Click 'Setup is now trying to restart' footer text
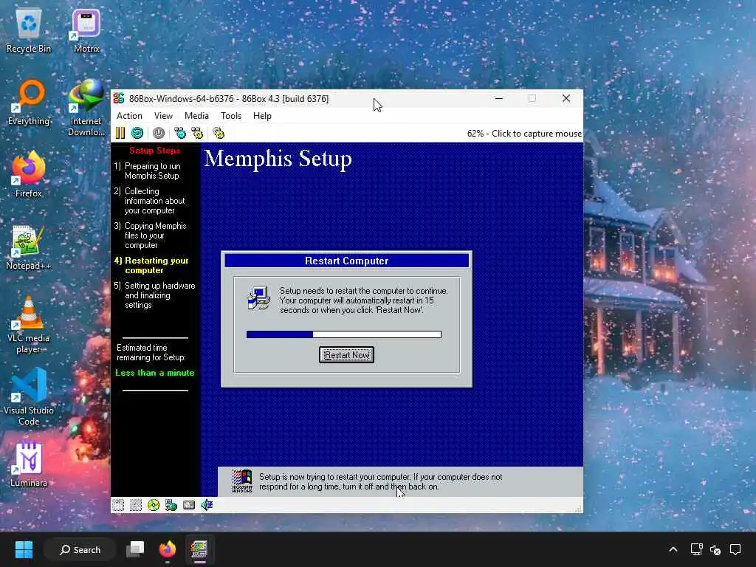 (x=380, y=481)
